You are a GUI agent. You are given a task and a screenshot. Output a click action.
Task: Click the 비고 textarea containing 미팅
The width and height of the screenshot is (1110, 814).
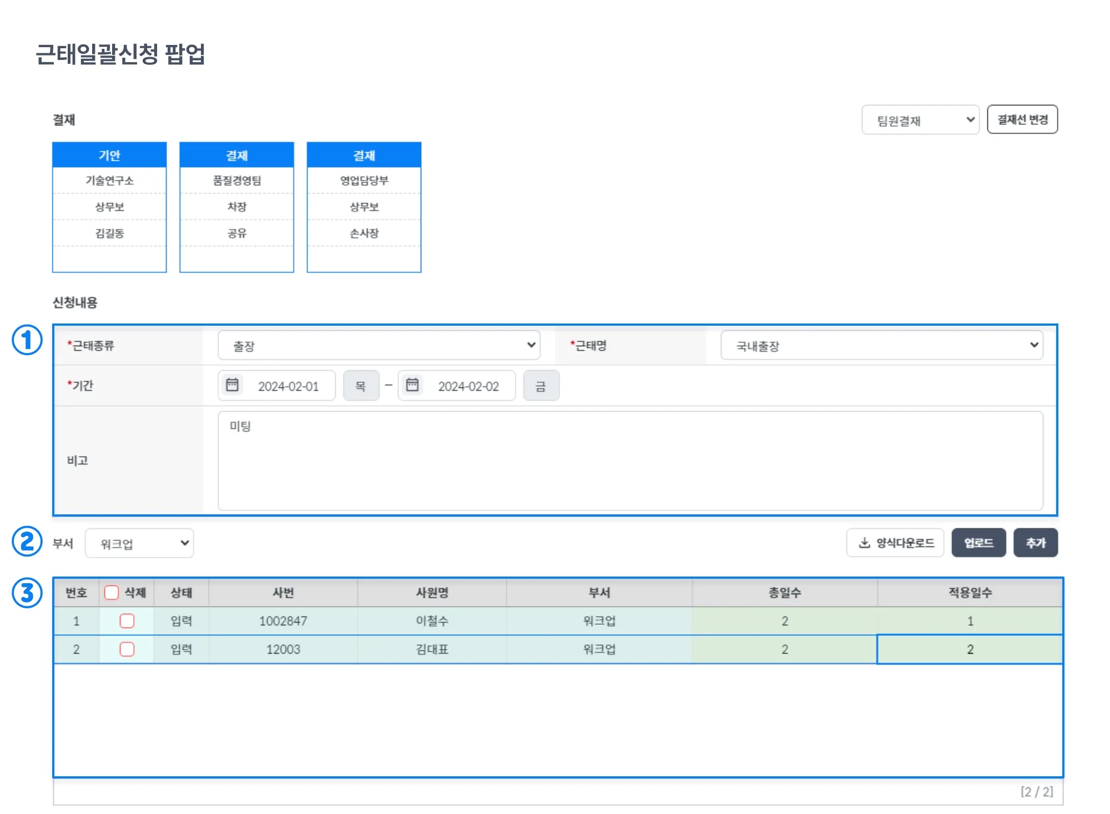tap(630, 461)
